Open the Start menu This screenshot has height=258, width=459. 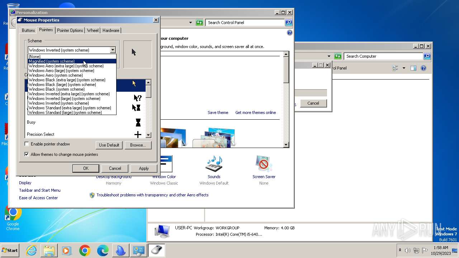pyautogui.click(x=10, y=250)
